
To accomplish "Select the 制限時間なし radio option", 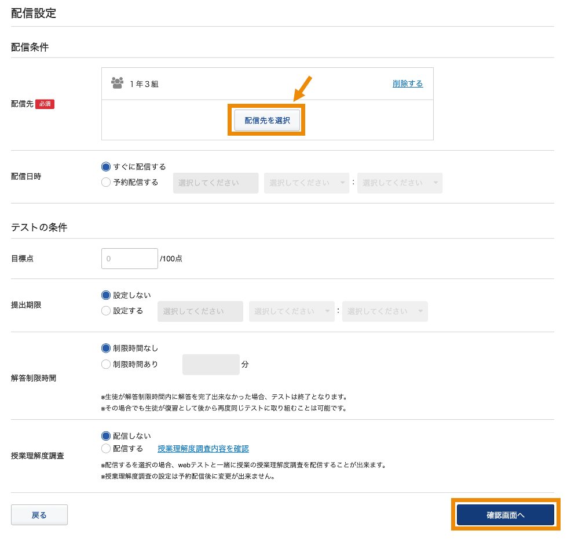I will (105, 348).
